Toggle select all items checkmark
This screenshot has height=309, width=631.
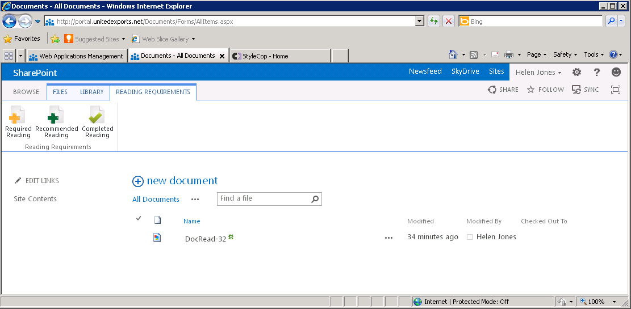139,218
